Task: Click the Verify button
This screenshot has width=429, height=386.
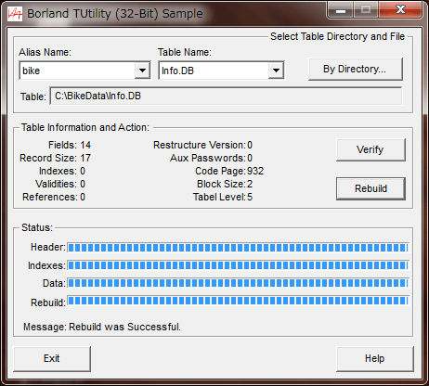Action: [x=370, y=149]
